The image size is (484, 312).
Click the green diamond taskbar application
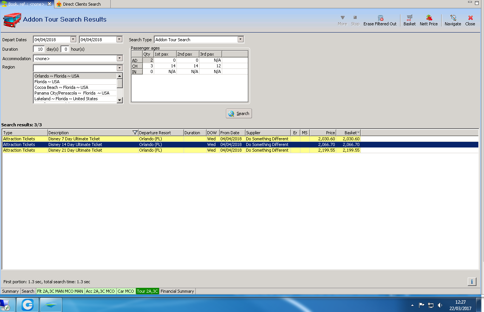[x=51, y=305]
